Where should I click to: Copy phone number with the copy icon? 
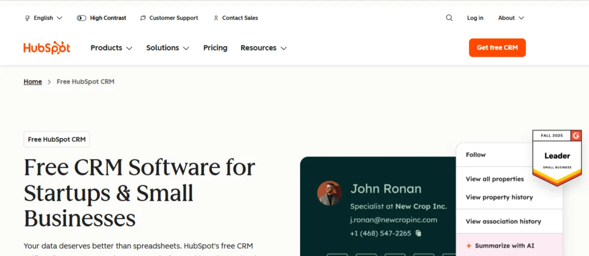tap(419, 233)
